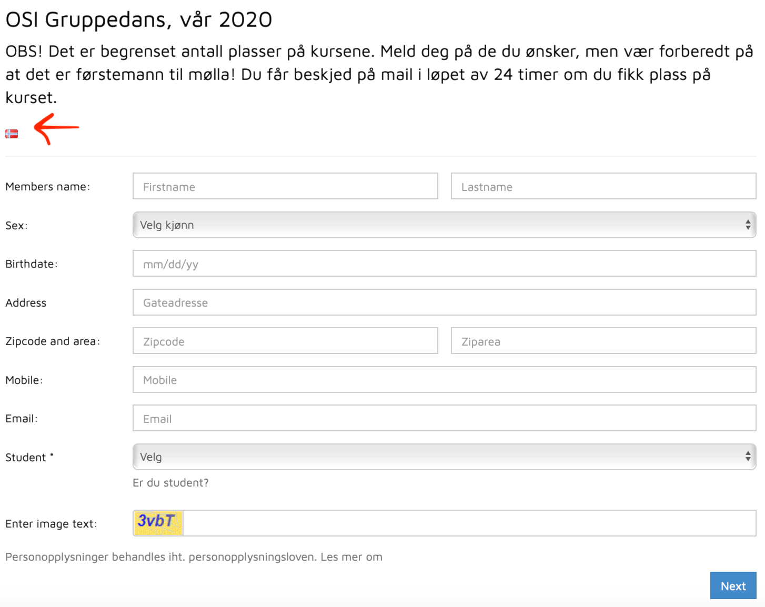Click the Ziparea input field

pyautogui.click(x=603, y=341)
